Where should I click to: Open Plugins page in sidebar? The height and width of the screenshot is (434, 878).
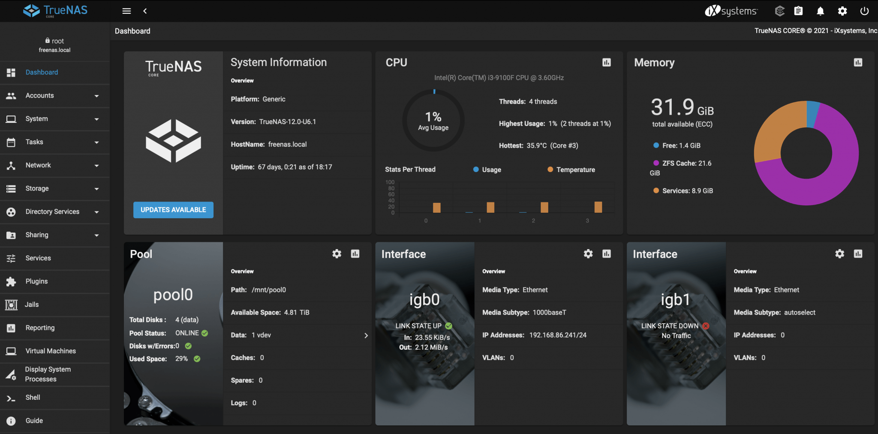[55, 281]
